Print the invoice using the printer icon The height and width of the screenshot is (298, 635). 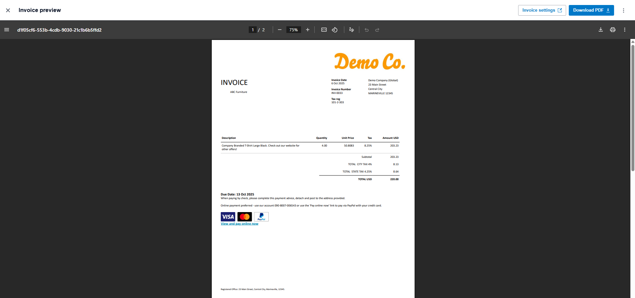pos(613,30)
